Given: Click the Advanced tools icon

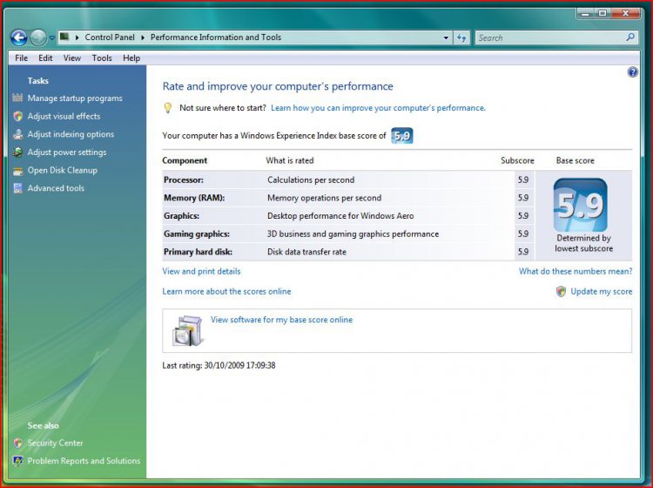Looking at the screenshot, I should (x=17, y=188).
